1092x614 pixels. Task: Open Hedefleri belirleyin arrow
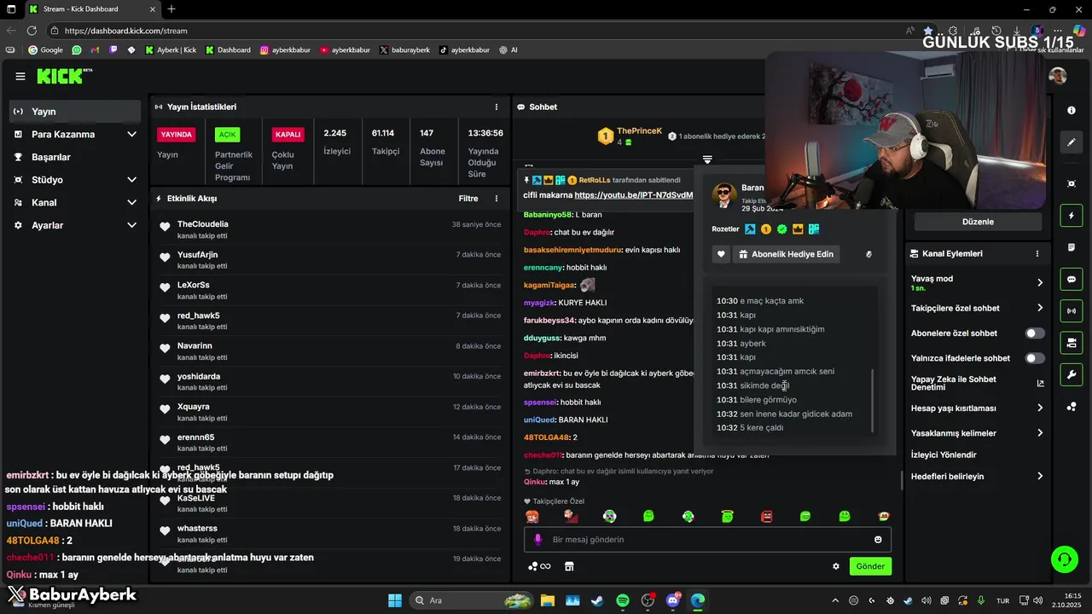tap(1040, 476)
